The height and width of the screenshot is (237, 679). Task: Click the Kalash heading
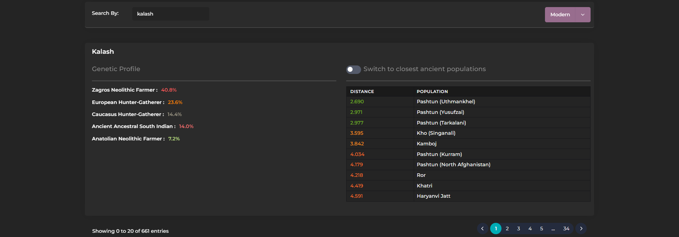click(x=103, y=52)
